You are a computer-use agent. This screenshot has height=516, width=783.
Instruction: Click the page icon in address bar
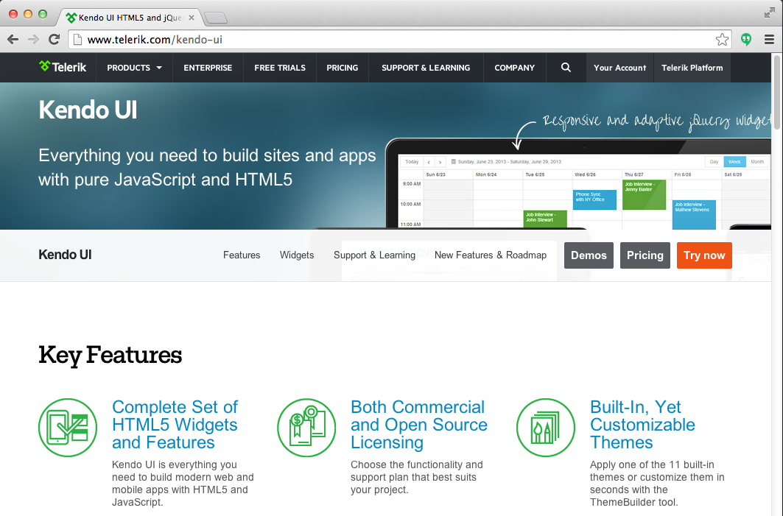pos(77,40)
